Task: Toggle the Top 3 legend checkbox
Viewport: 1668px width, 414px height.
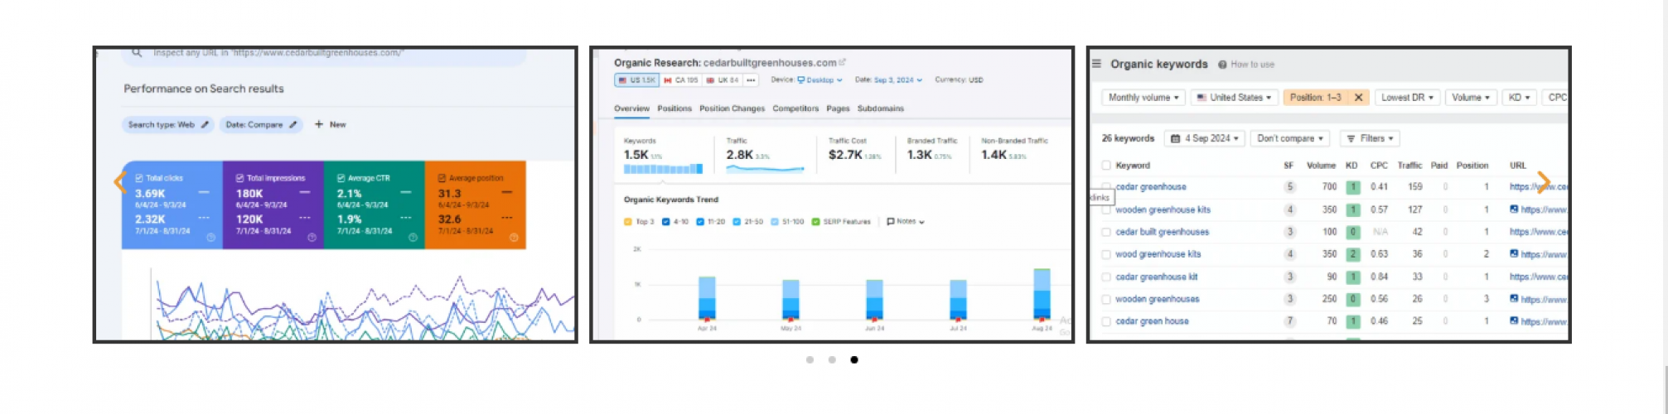Action: (628, 222)
